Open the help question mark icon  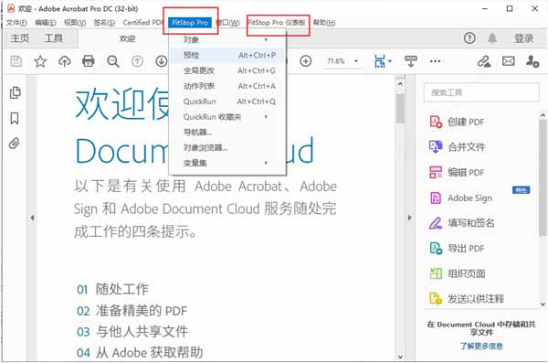(469, 37)
